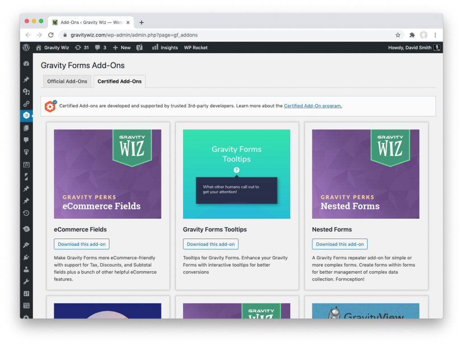Open the G badge icon in sidebar
463x345 pixels.
click(x=26, y=229)
